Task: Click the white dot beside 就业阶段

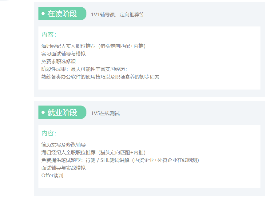Action: click(43, 113)
